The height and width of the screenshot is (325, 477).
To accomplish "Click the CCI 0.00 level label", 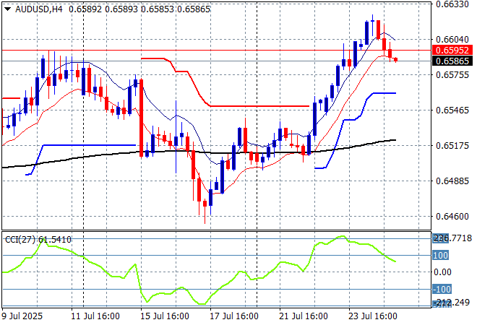I will coord(442,272).
